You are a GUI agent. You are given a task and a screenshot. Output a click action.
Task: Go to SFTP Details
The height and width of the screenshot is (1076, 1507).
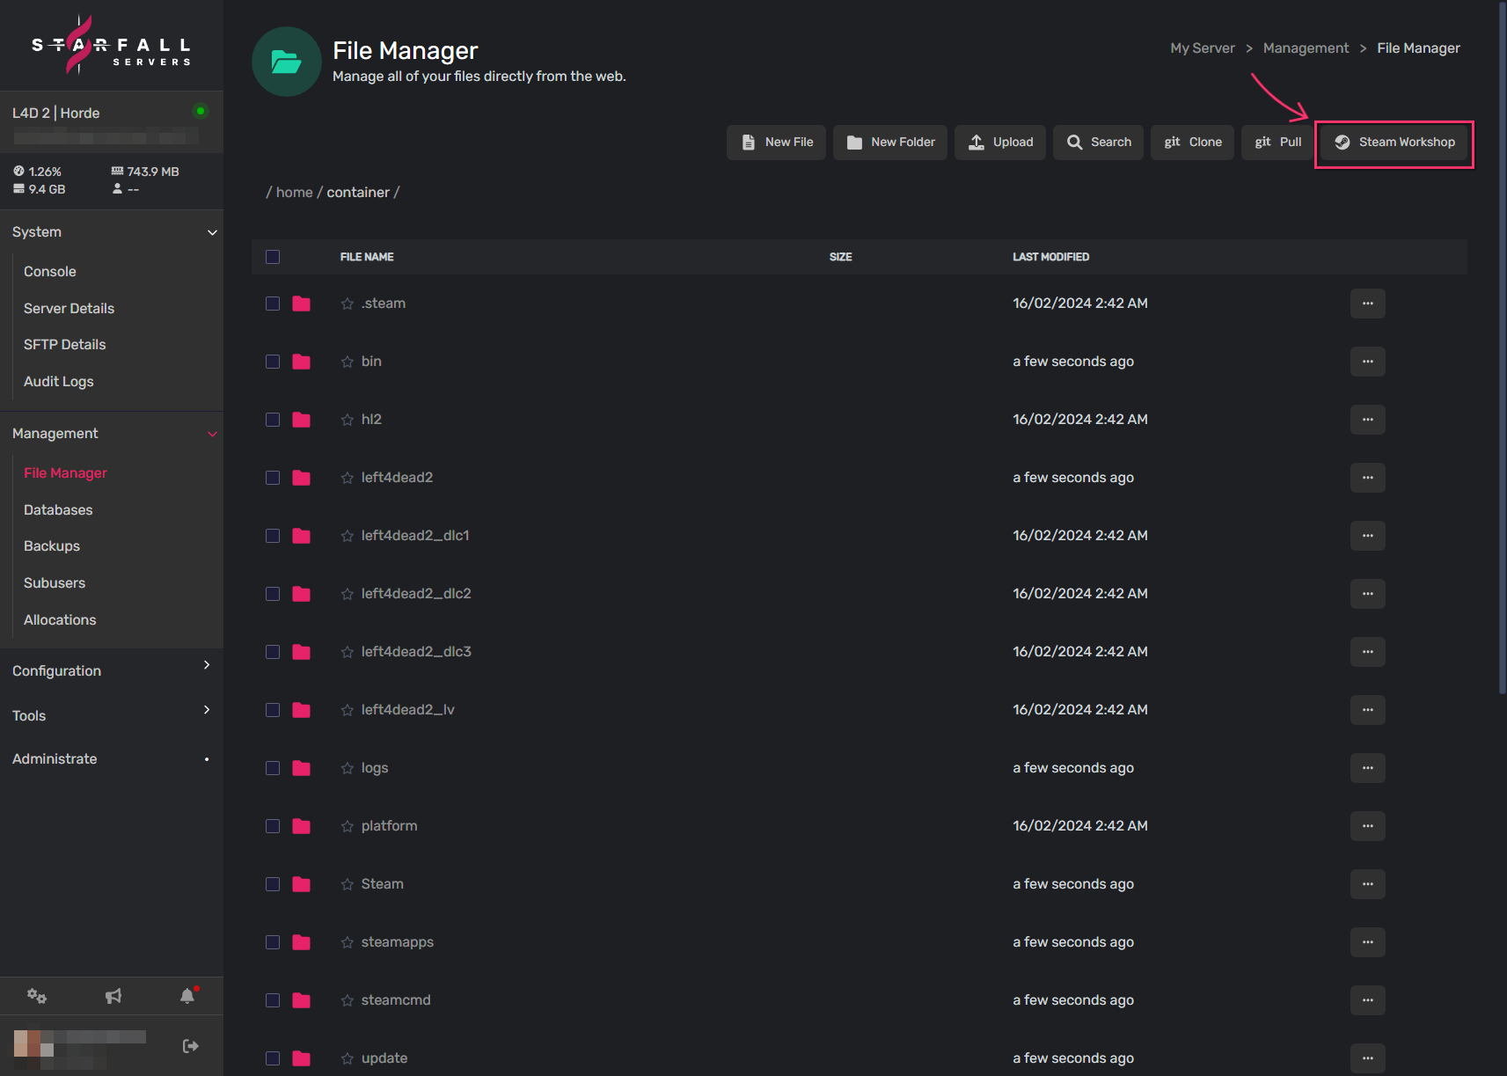pyautogui.click(x=64, y=345)
